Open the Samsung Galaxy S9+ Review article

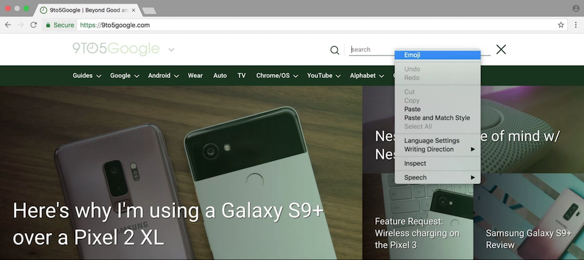coord(529,239)
